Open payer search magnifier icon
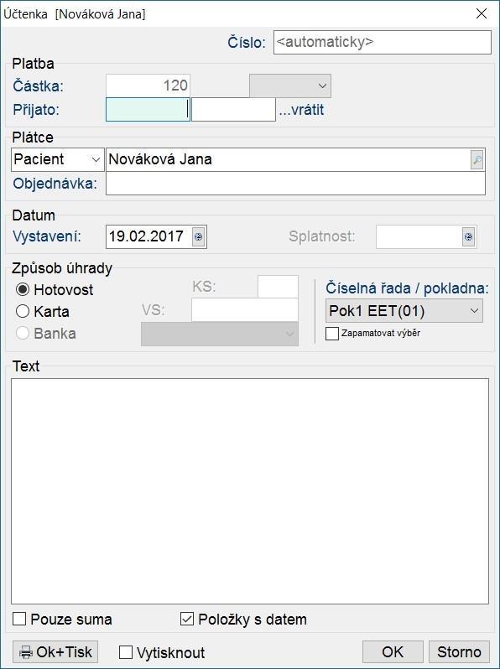Viewport: 500px width, 669px height. pos(477,160)
